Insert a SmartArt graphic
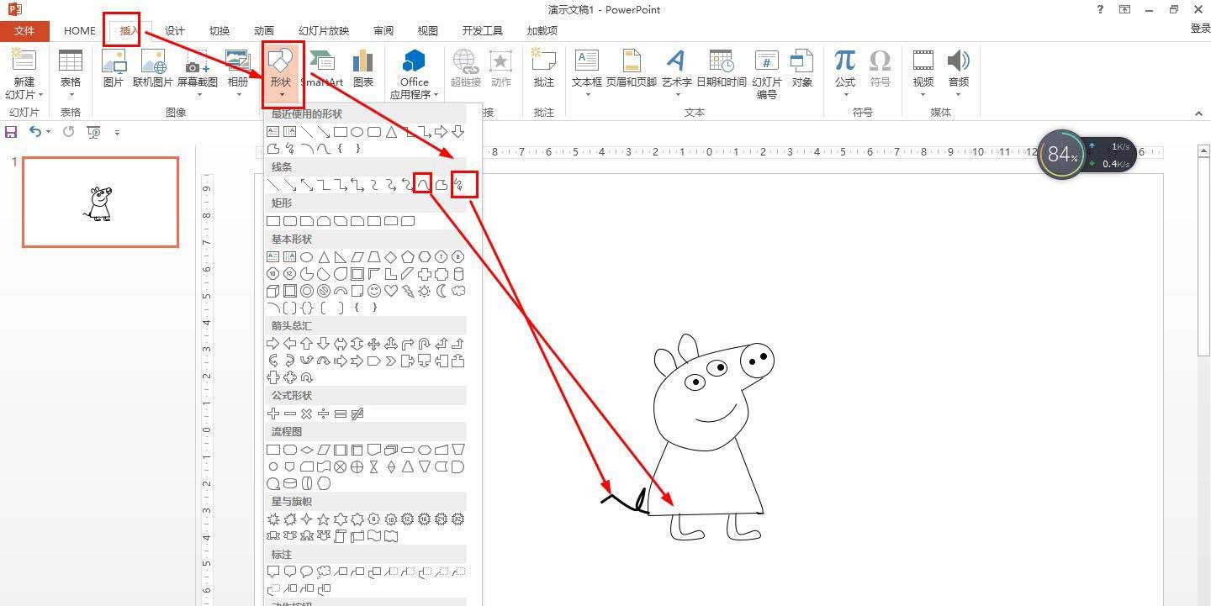This screenshot has width=1211, height=606. [x=323, y=69]
